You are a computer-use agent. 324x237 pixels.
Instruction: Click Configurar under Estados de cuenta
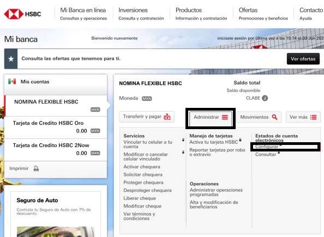click(267, 147)
